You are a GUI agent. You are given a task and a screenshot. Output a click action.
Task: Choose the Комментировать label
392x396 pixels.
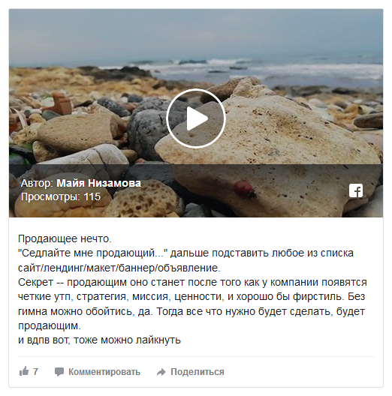coord(104,372)
